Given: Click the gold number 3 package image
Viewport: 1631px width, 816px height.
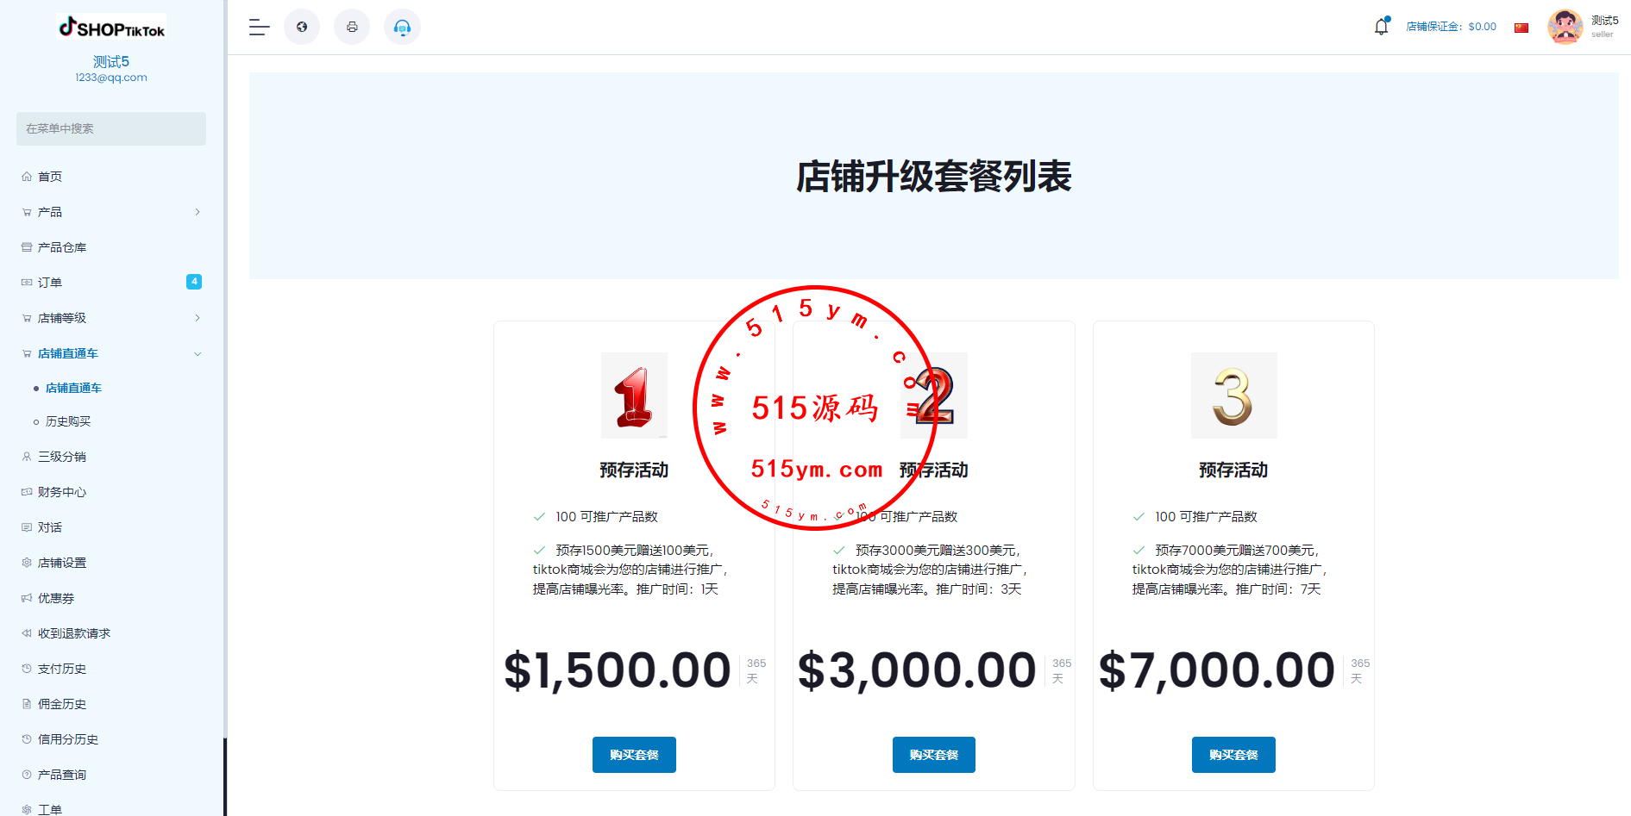Looking at the screenshot, I should tap(1233, 396).
